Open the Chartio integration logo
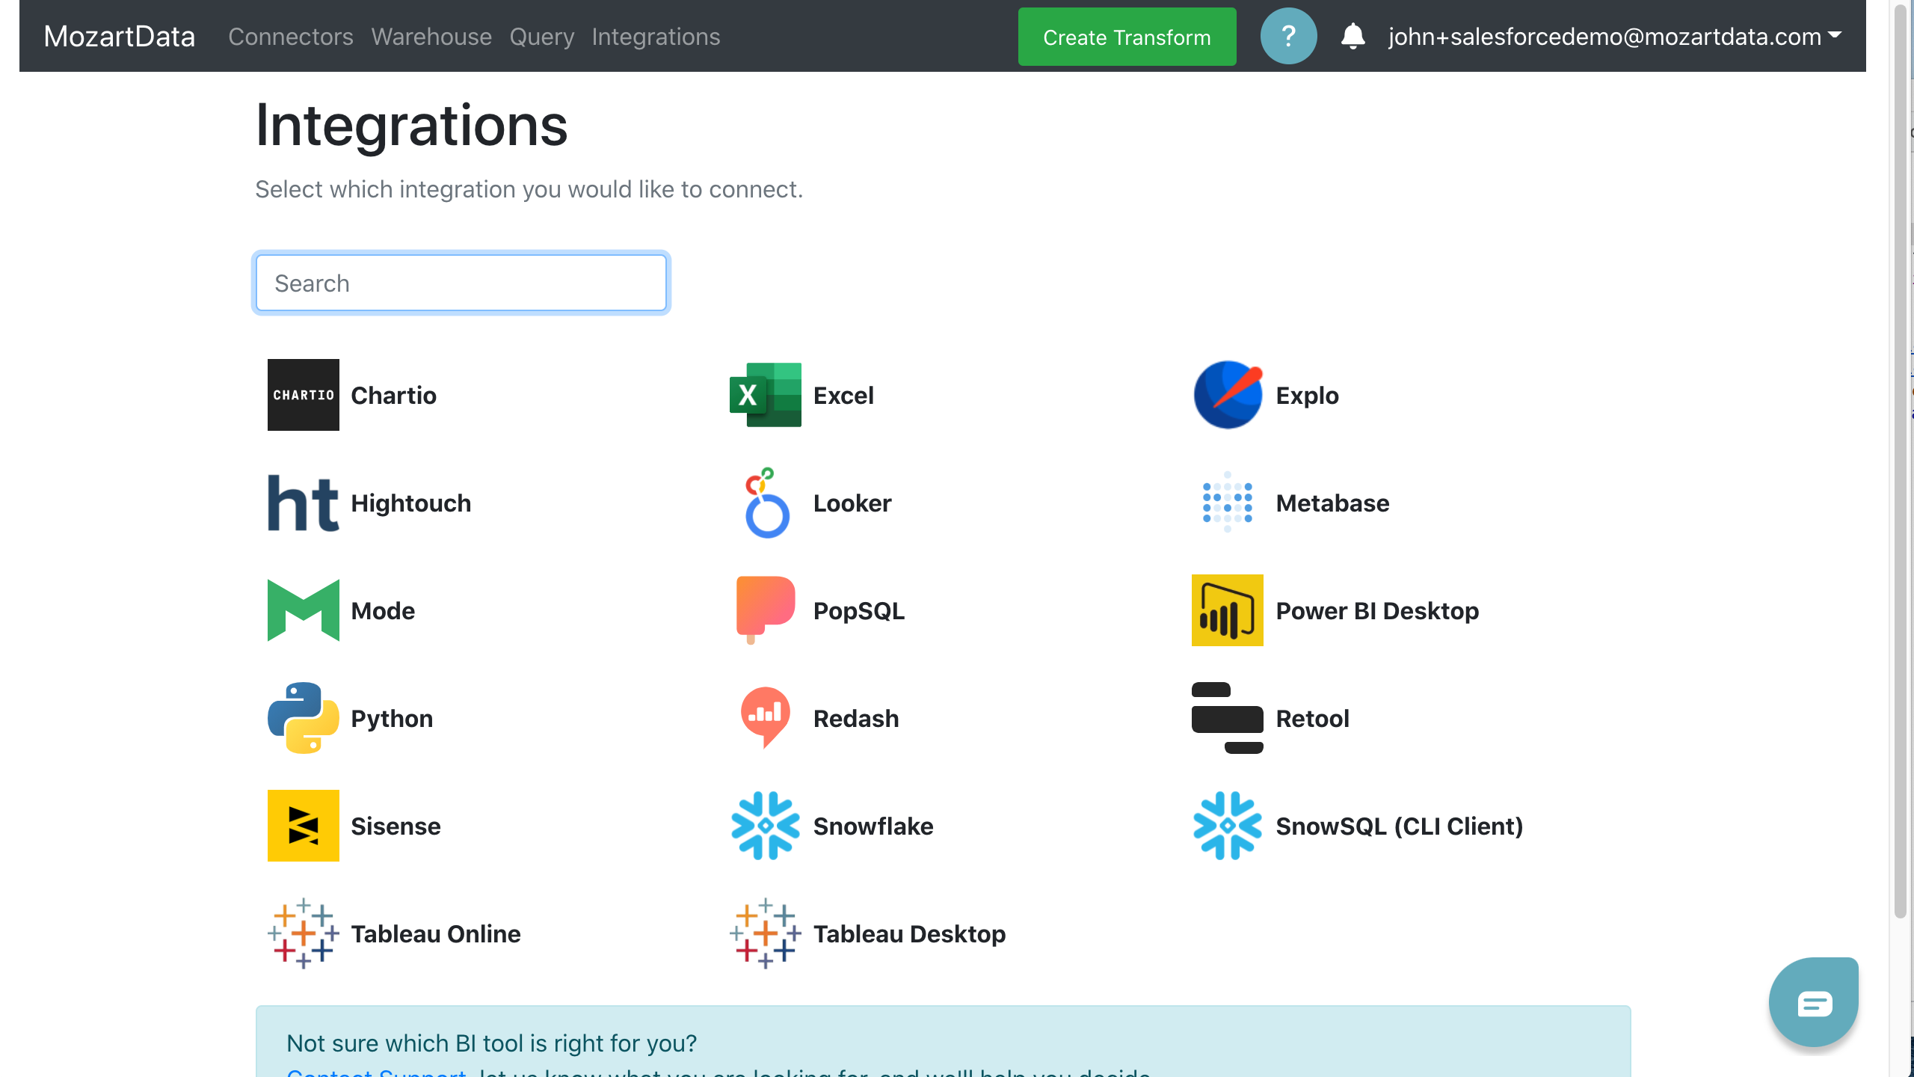Screen dimensions: 1914x1077 303,395
